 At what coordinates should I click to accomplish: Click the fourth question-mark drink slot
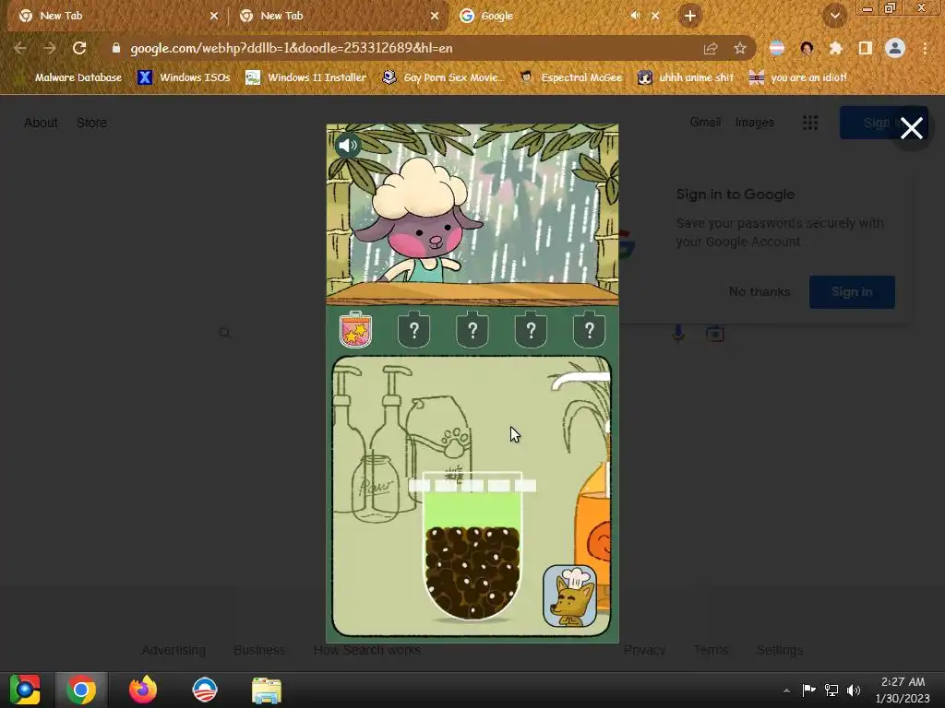(x=531, y=329)
